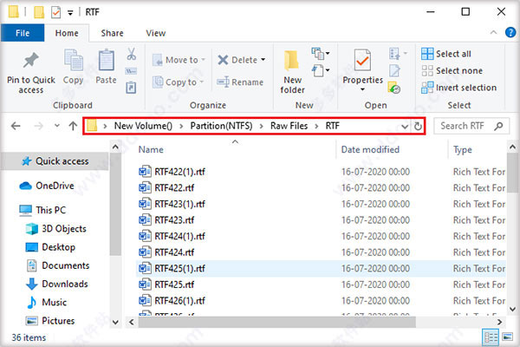The width and height of the screenshot is (520, 347).
Task: Select Quick access in the navigation pane
Action: click(x=55, y=161)
